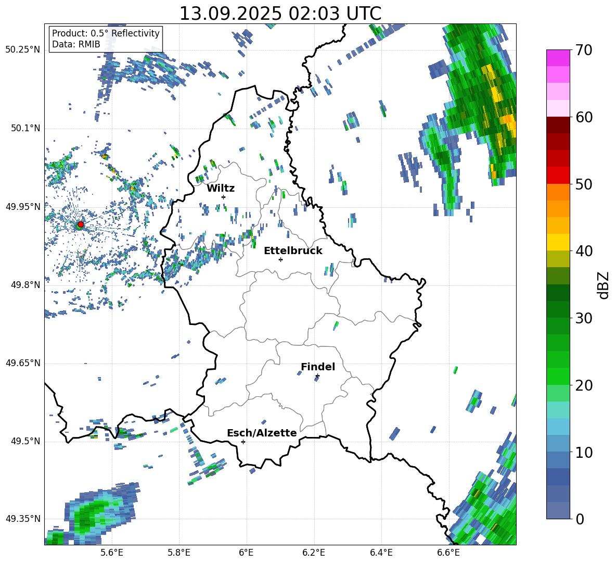Viewport: 616px width, 563px height.
Task: Click the 5.8°E longitude label
Action: coord(179,553)
